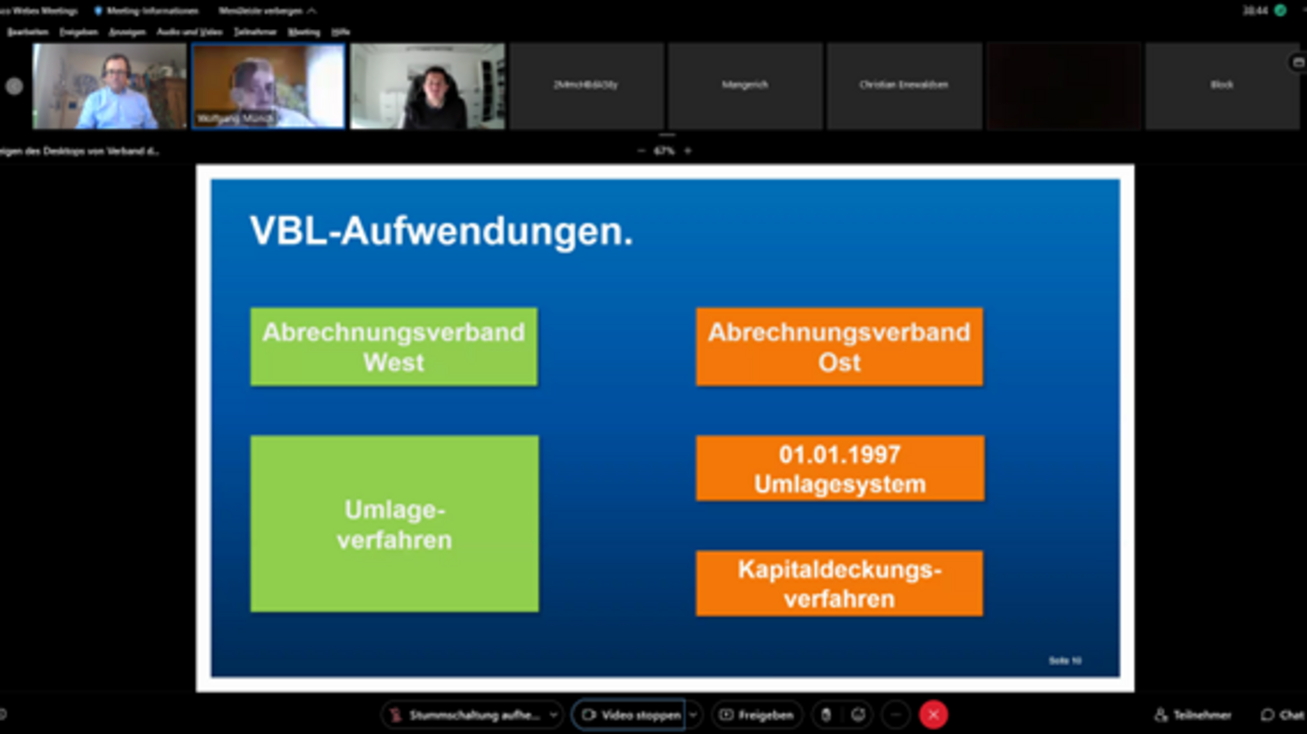This screenshot has height=734, width=1307.
Task: Zoom out the shared content with minus
Action: [641, 150]
